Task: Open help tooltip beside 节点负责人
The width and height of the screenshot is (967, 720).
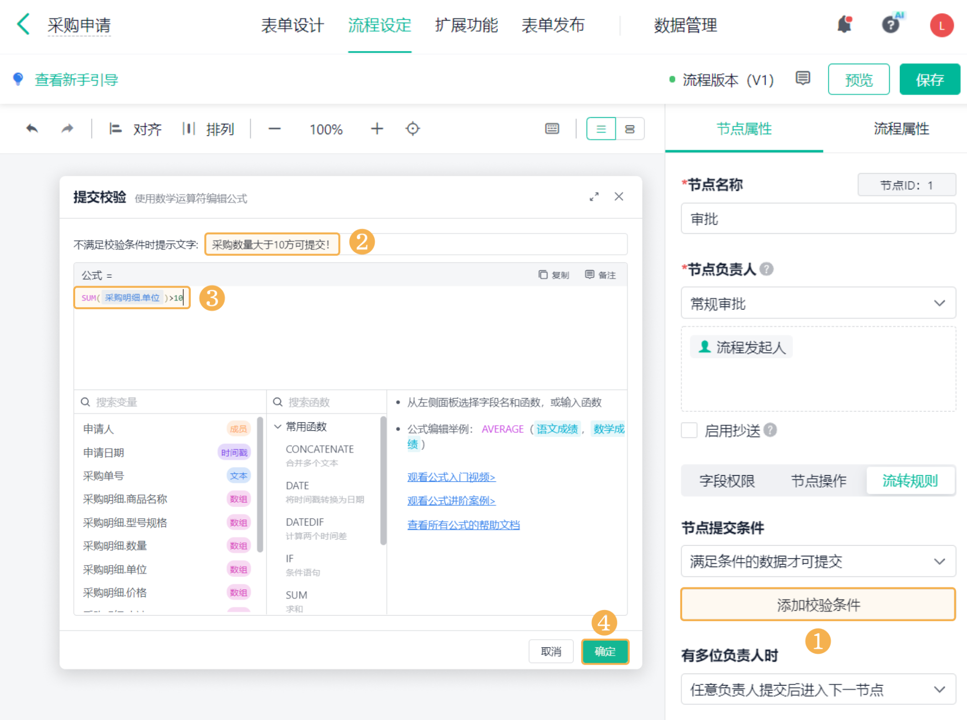Action: [767, 269]
